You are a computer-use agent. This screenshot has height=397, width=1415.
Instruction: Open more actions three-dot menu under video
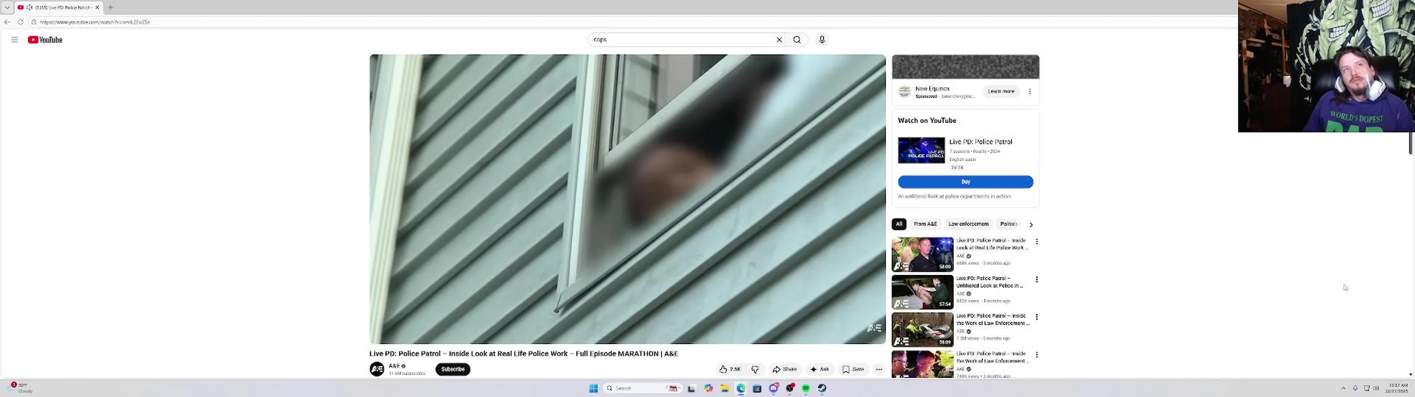point(879,369)
